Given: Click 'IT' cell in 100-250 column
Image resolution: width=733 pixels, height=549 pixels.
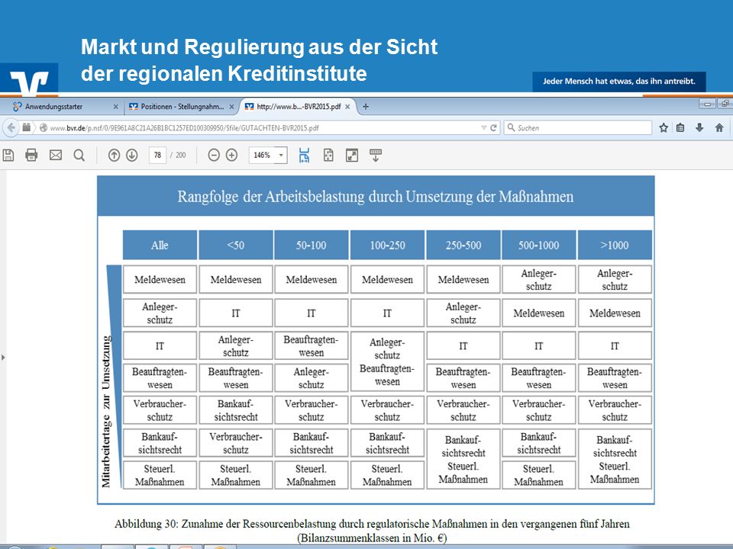Looking at the screenshot, I should pyautogui.click(x=387, y=313).
